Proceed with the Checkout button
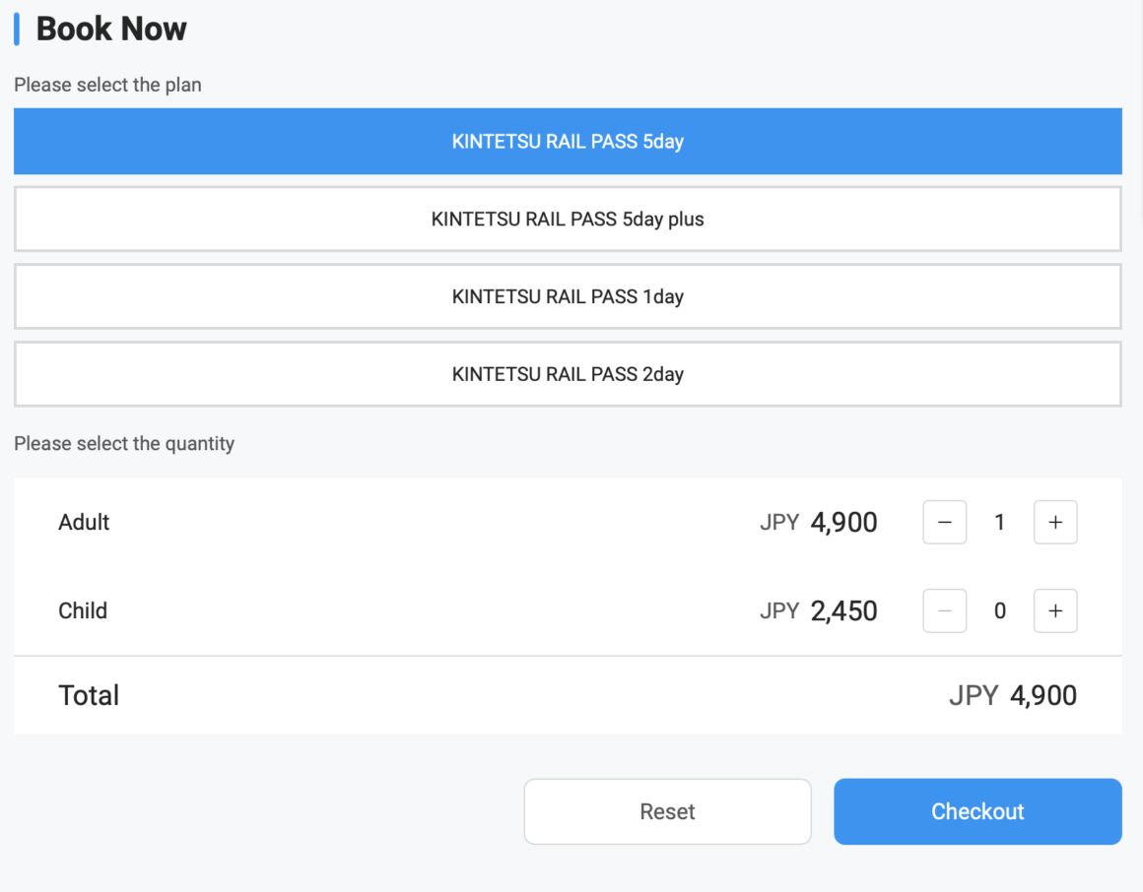The height and width of the screenshot is (892, 1143). [x=977, y=812]
